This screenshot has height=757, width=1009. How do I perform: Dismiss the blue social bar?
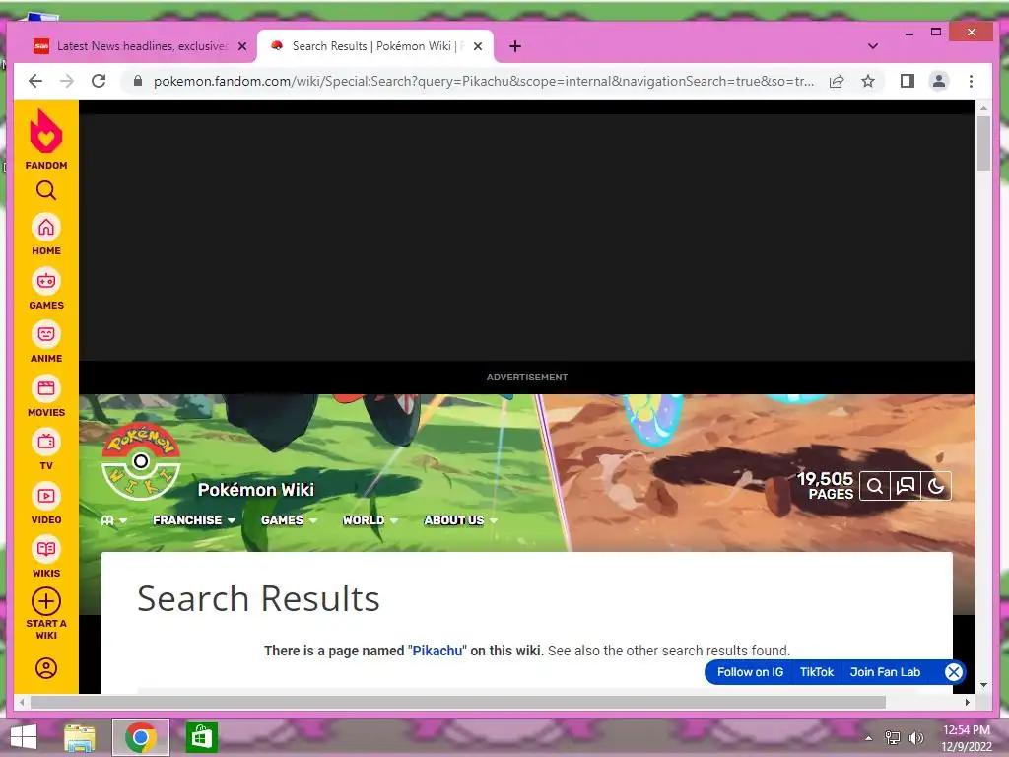(954, 672)
